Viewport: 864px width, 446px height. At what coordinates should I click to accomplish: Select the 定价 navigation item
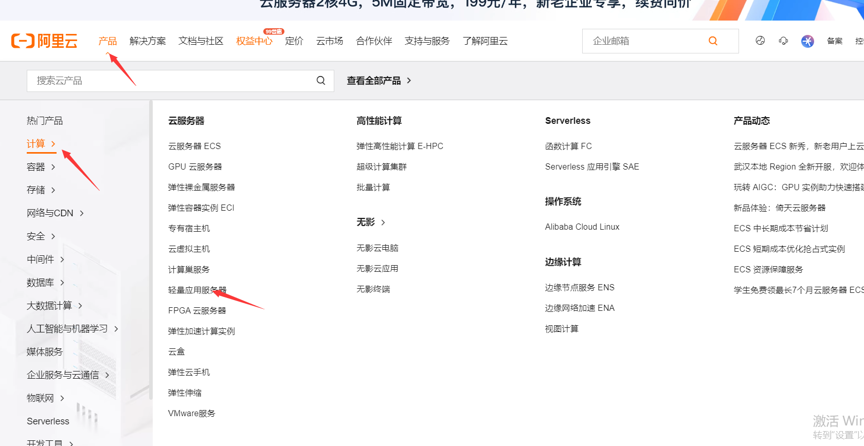294,41
